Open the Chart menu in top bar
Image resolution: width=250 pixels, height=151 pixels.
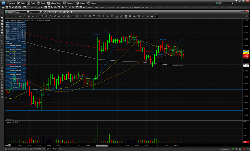(x=31, y=3)
